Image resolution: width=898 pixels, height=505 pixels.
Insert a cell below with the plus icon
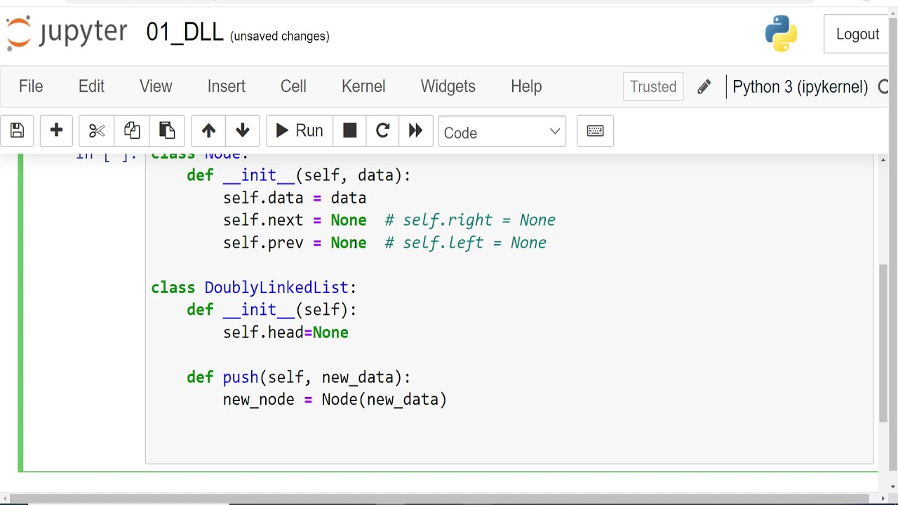56,130
